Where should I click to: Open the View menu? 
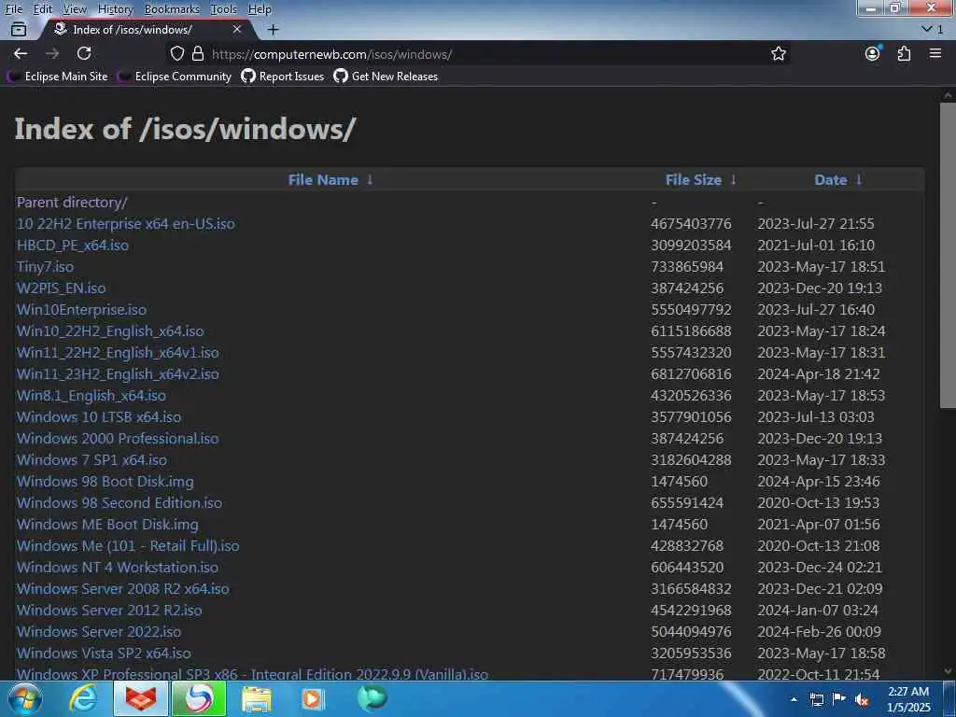75,9
